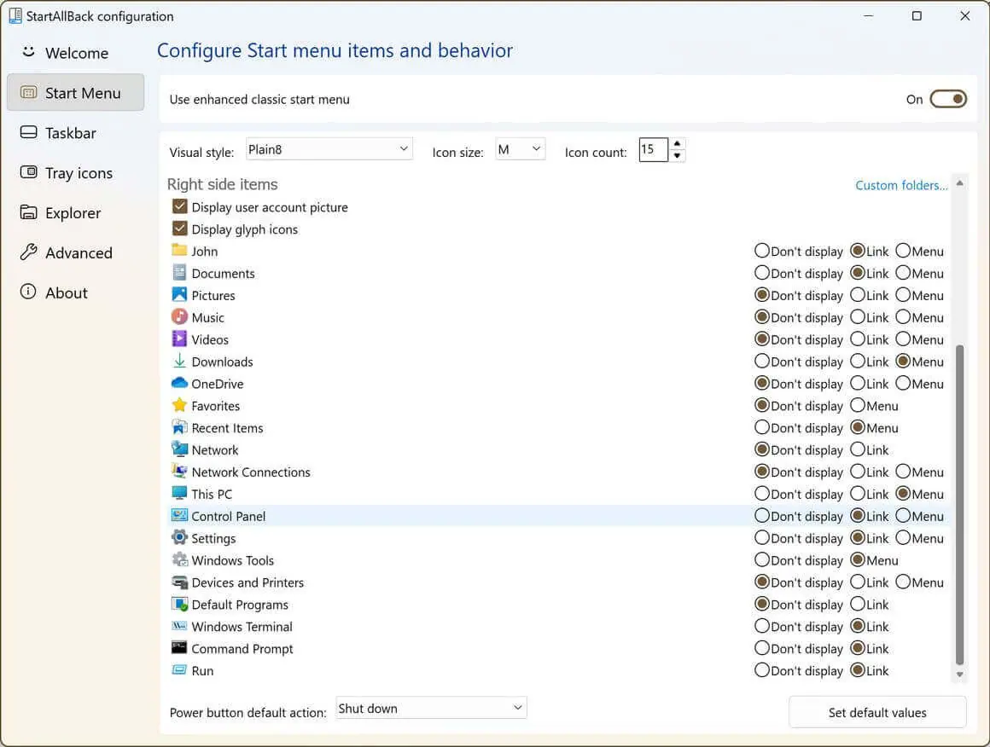Screen dimensions: 990x747
Task: Click the Settings gear icon
Action: click(179, 537)
